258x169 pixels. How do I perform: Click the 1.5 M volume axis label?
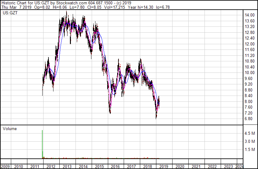click(x=250, y=149)
